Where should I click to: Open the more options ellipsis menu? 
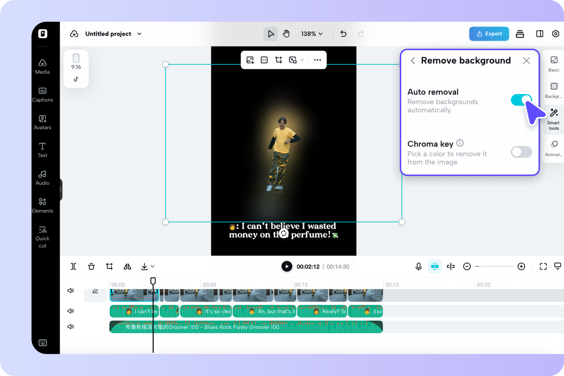pos(317,60)
